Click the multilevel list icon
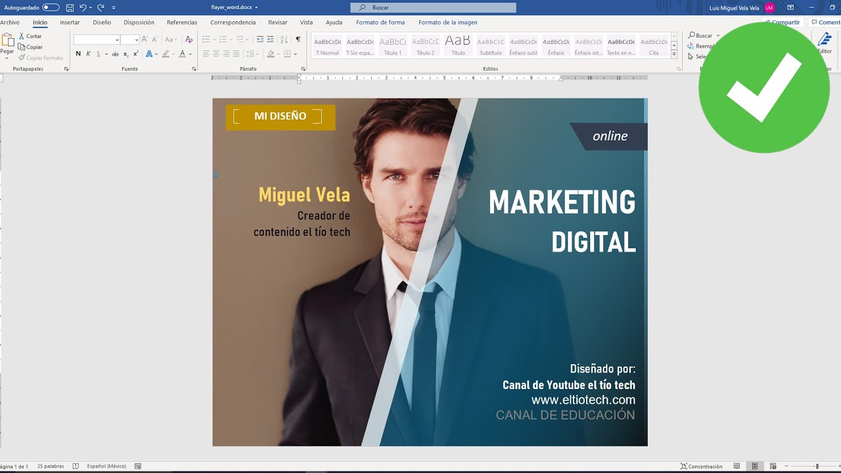The height and width of the screenshot is (473, 841). pos(240,39)
